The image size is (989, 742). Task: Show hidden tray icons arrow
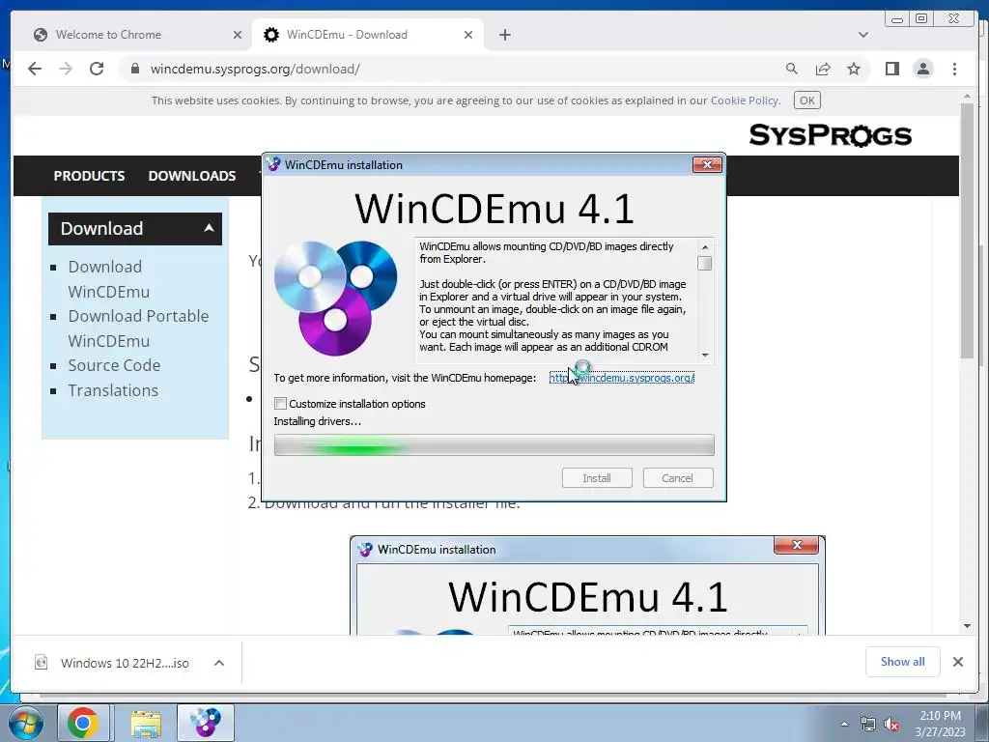(x=844, y=724)
